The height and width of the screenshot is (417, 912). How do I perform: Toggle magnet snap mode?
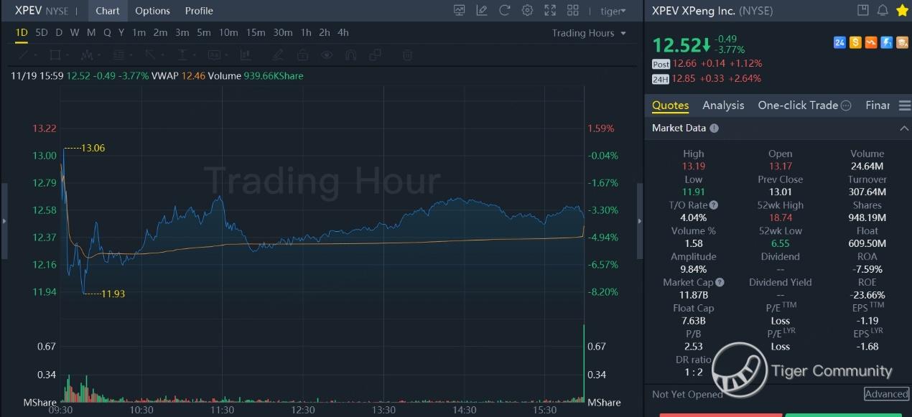350,55
